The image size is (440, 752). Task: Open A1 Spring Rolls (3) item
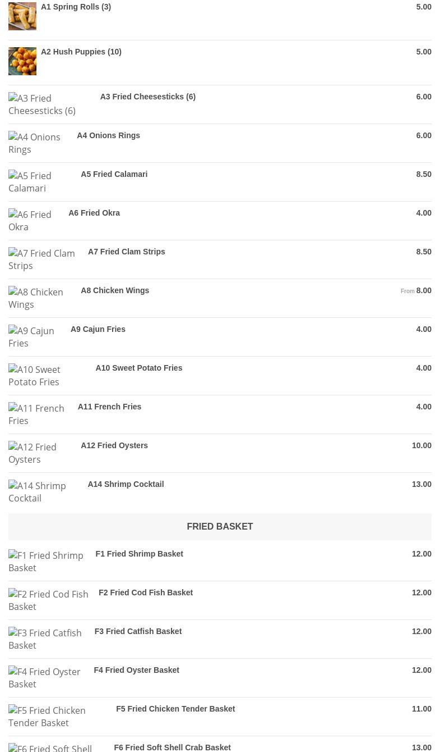coord(76,7)
